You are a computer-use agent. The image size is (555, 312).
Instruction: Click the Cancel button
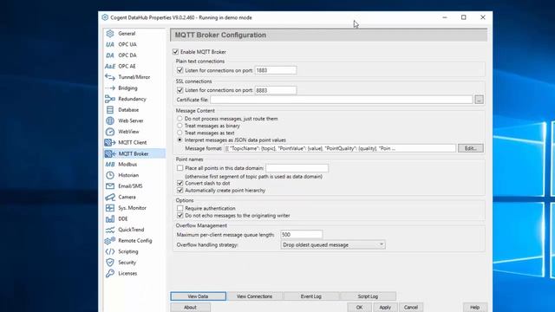point(411,308)
